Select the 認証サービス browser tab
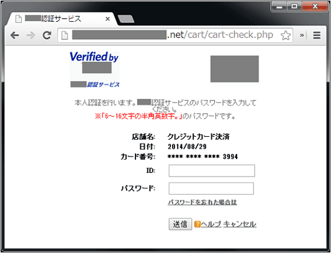This screenshot has width=331, height=253. click(61, 19)
